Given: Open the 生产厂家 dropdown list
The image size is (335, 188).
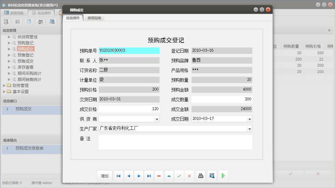Looking at the screenshot, I should coord(250,128).
